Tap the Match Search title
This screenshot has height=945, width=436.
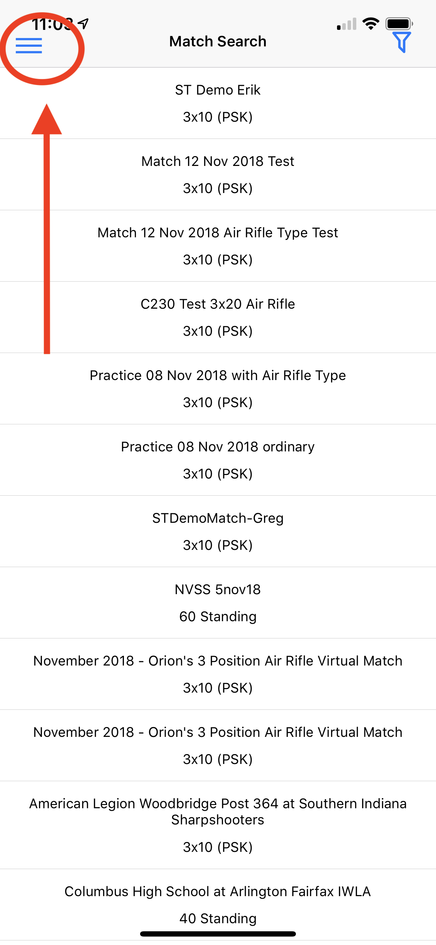tap(218, 41)
